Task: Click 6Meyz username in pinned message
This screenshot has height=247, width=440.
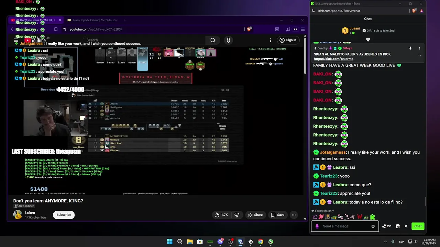Action: (x=347, y=48)
